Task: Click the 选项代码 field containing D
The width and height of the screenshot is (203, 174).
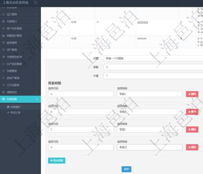Action: (81, 147)
